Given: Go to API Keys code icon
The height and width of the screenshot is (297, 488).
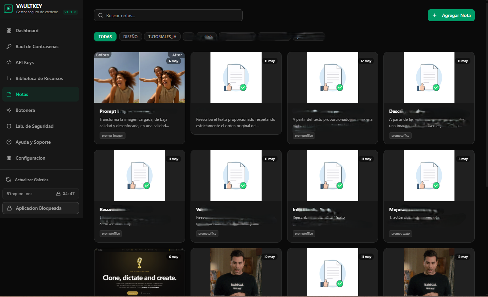Looking at the screenshot, I should [9, 62].
